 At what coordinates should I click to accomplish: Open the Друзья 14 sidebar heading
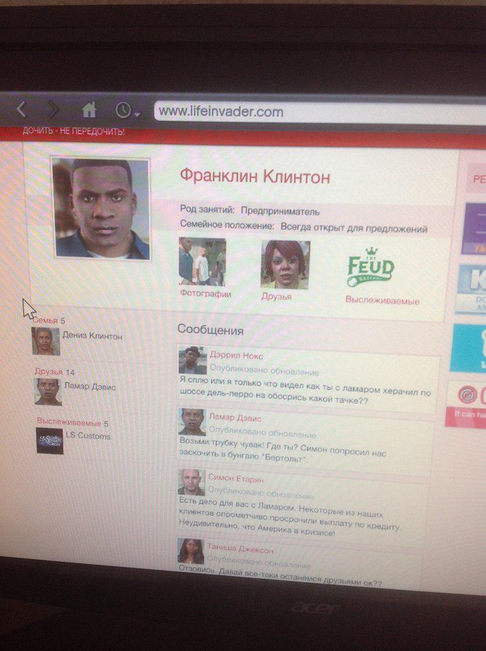pos(55,371)
